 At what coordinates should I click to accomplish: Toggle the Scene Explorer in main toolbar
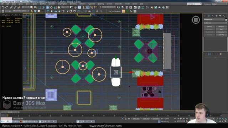127,7
